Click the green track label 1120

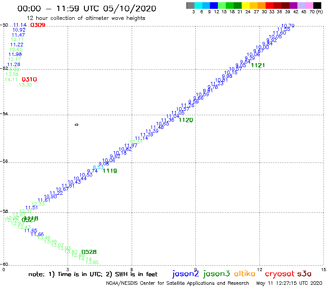point(186,120)
